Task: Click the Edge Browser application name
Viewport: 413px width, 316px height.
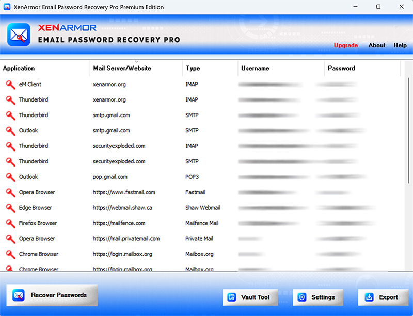Action: pyautogui.click(x=35, y=208)
